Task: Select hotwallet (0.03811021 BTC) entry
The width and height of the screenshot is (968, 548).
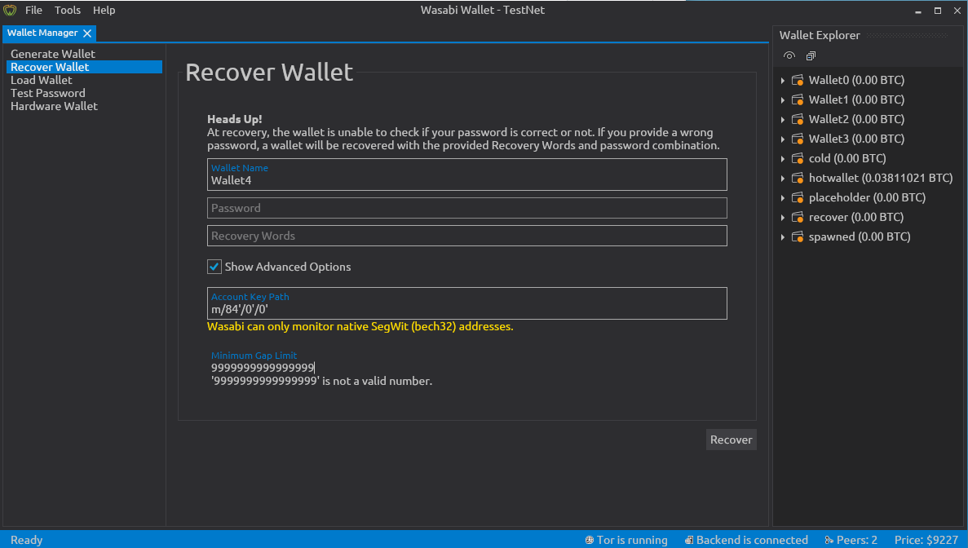Action: (881, 179)
